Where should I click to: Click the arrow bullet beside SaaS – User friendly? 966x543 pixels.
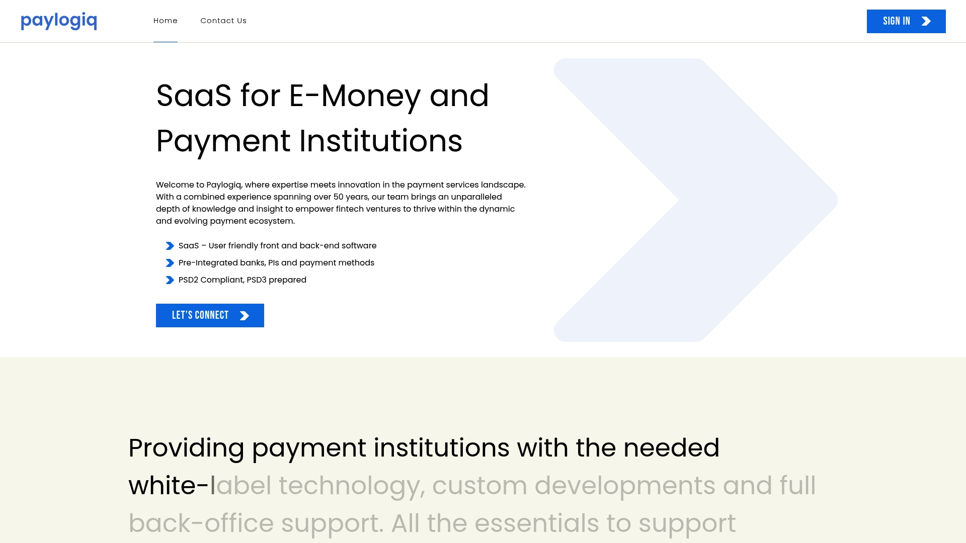(170, 246)
